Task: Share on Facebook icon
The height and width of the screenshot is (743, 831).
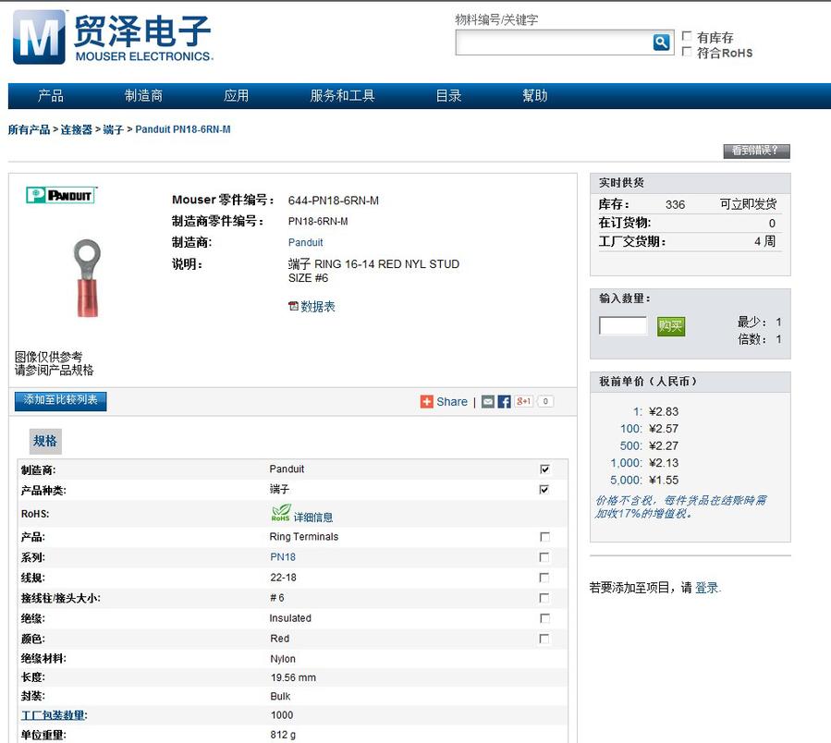Action: (504, 402)
